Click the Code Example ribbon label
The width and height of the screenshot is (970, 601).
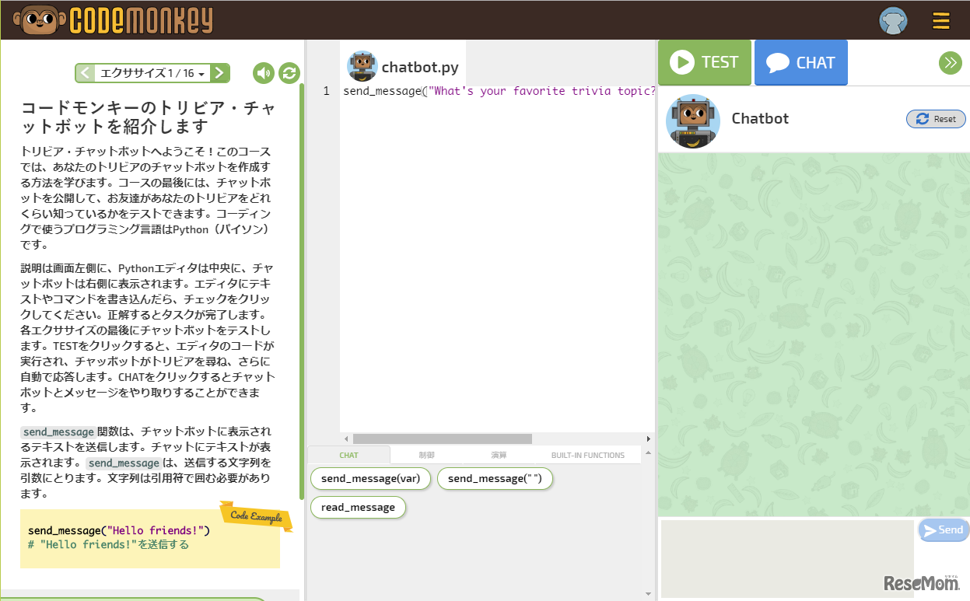tap(256, 516)
